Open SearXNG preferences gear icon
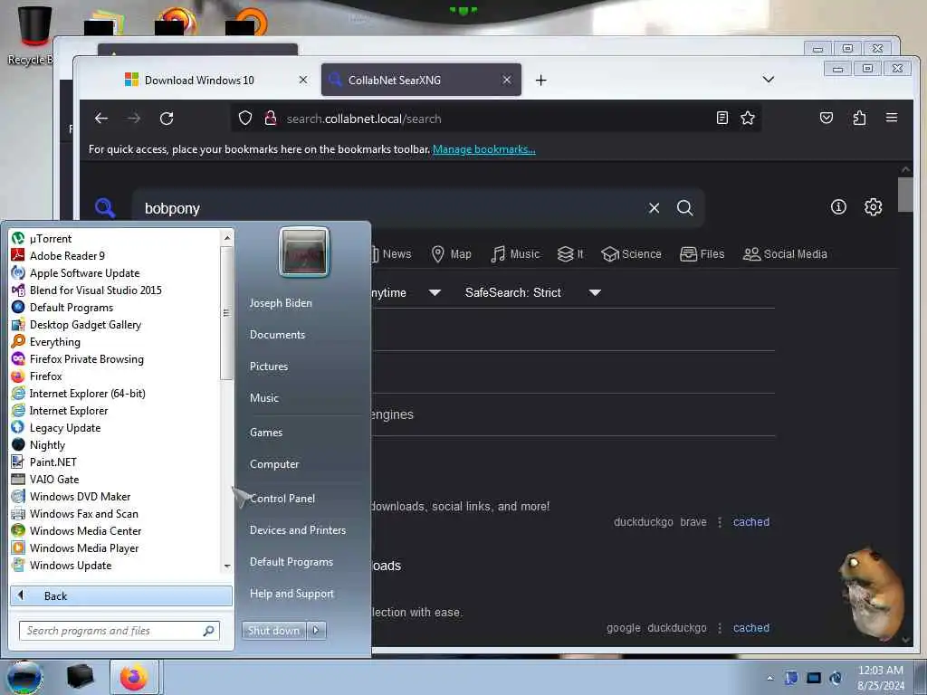Screen dimensions: 927x695 [874, 207]
